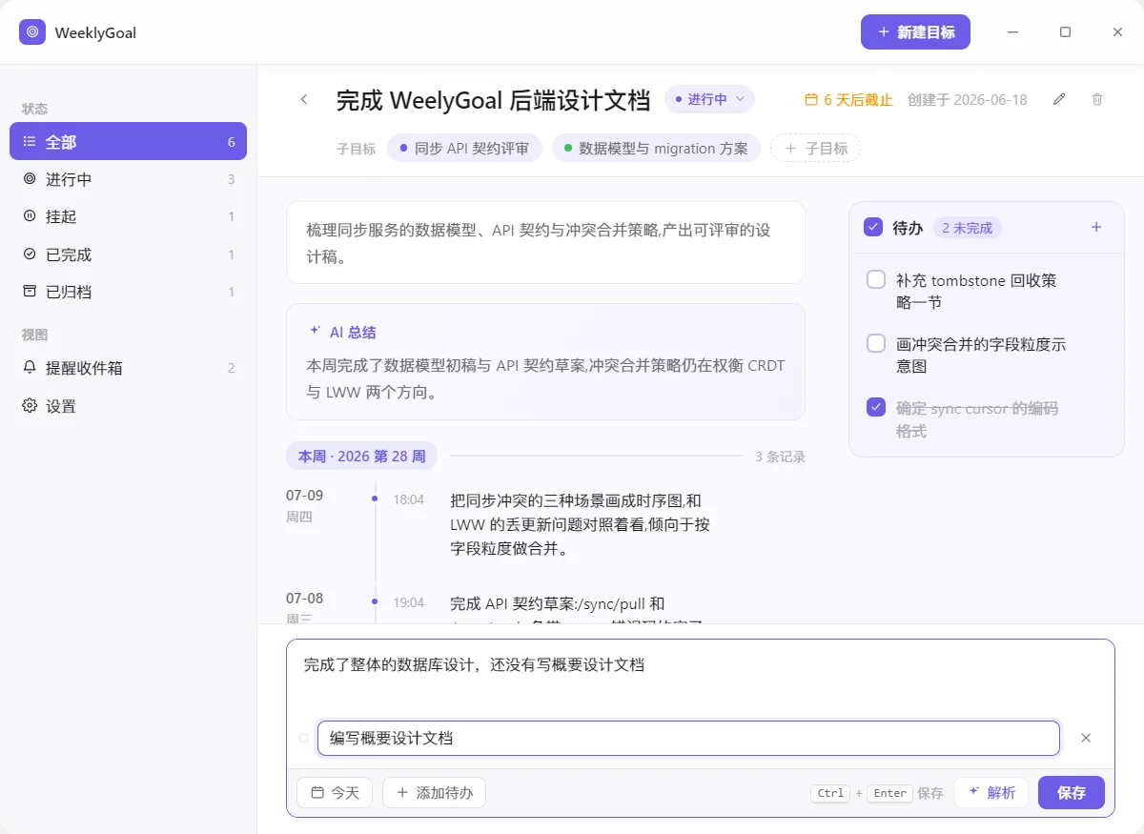Click the 3 条记录 count text
Image resolution: width=1144 pixels, height=834 pixels.
click(780, 457)
